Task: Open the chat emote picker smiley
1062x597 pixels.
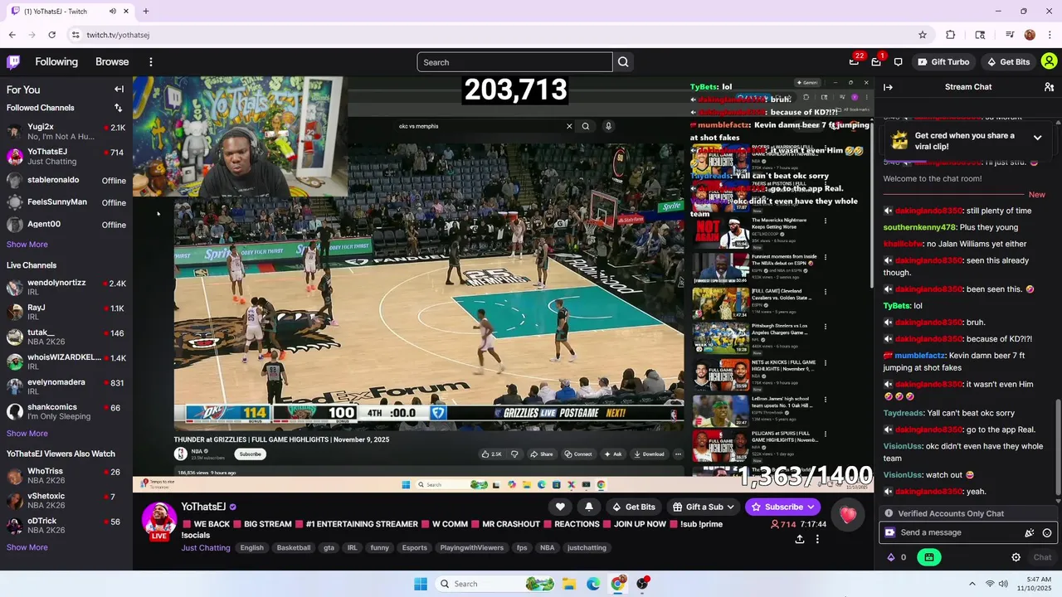Action: pyautogui.click(x=1047, y=533)
